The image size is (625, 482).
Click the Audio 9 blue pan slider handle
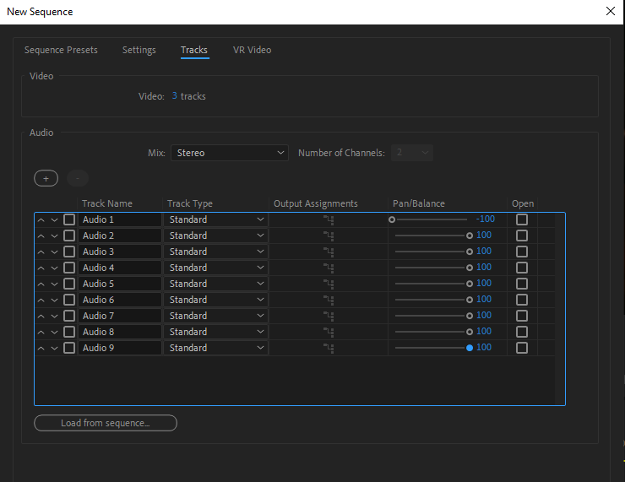pyautogui.click(x=470, y=348)
